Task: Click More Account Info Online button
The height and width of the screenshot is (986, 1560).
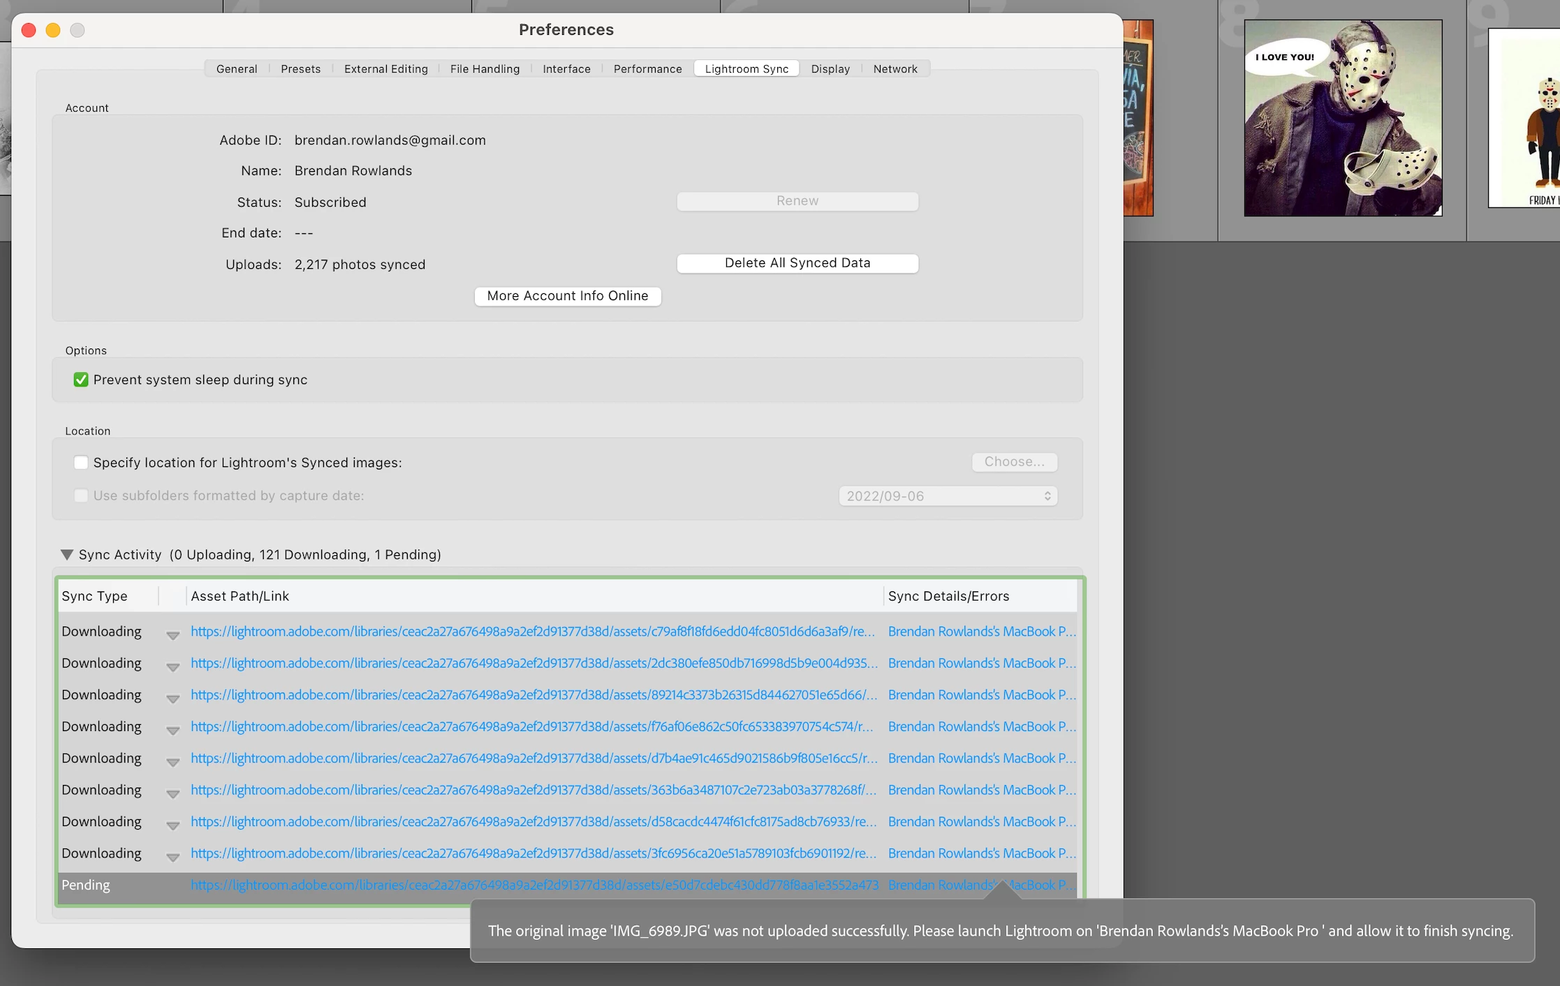Action: coord(567,296)
